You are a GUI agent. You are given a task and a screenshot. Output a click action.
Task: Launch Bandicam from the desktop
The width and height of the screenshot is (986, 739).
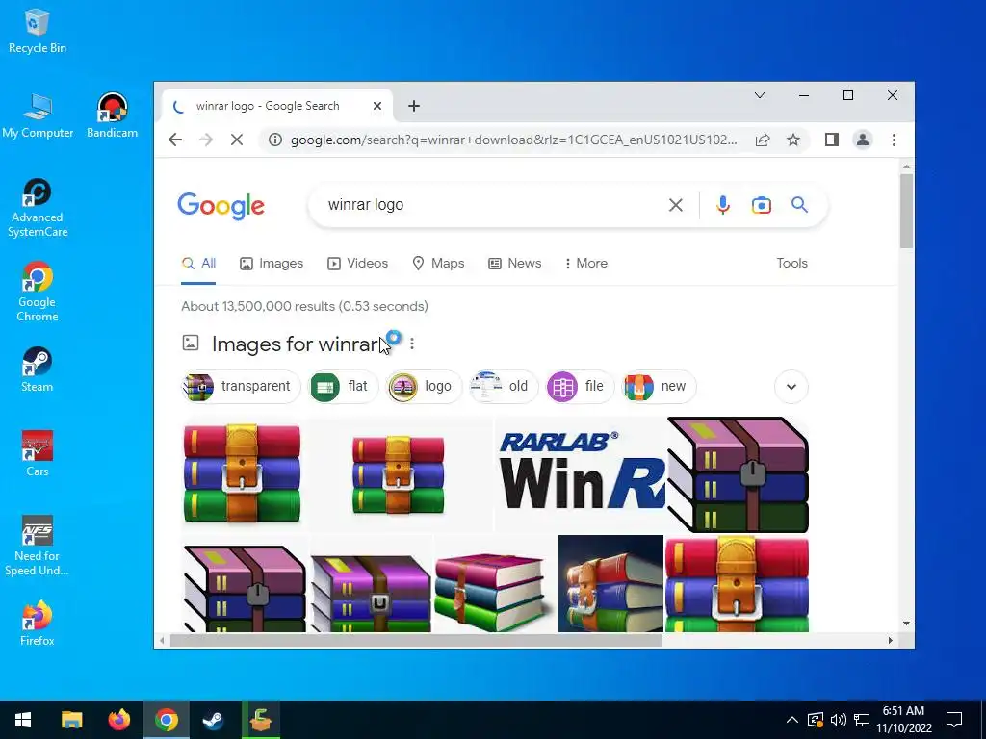pyautogui.click(x=112, y=115)
